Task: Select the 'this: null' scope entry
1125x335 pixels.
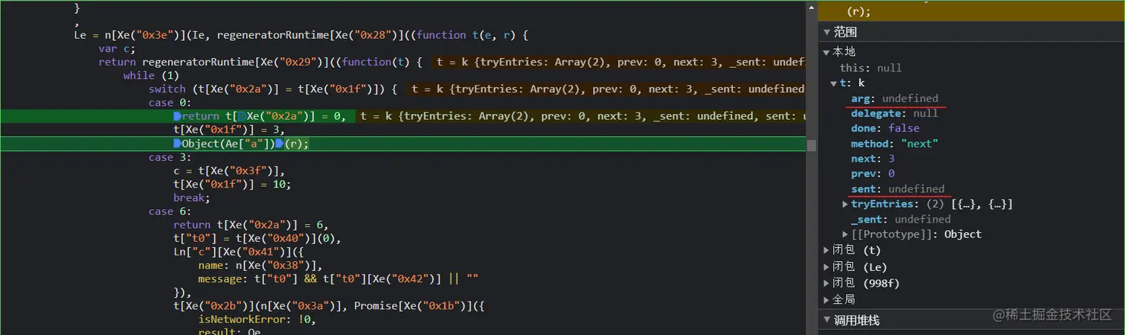Action: [871, 68]
